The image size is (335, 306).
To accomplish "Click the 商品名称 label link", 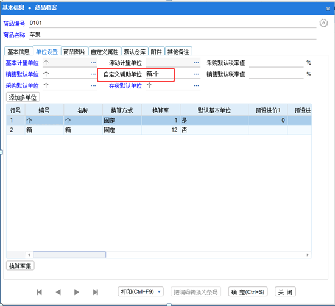I will click(14, 35).
